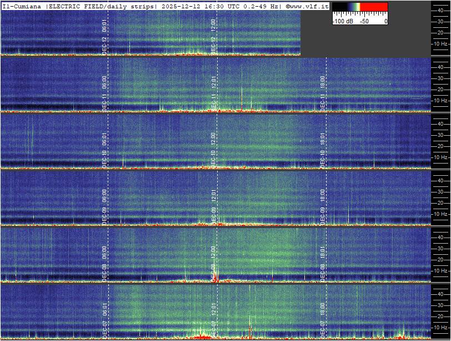The height and width of the screenshot is (341, 451).
Task: Select the DEC 10 12:00 time marker
Action: click(x=214, y=149)
